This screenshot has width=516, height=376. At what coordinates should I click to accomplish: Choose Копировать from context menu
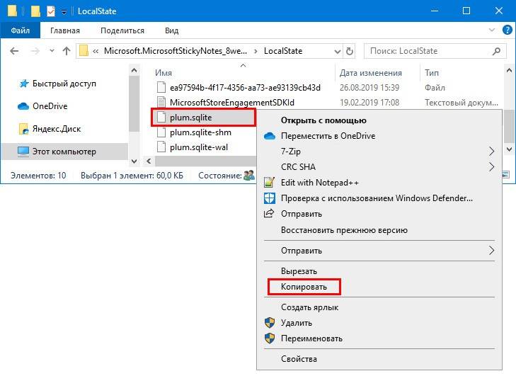coord(304,287)
